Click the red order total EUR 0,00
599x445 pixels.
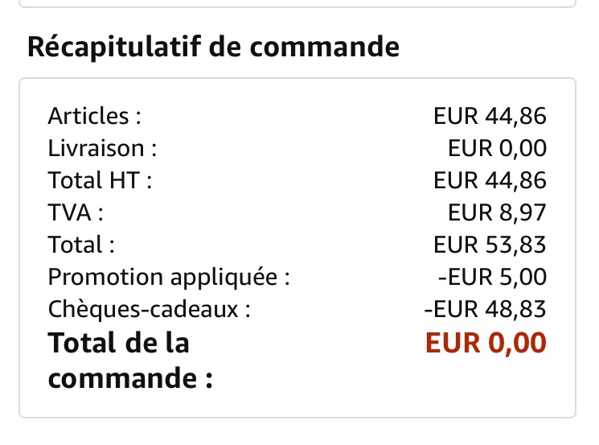pyautogui.click(x=486, y=343)
